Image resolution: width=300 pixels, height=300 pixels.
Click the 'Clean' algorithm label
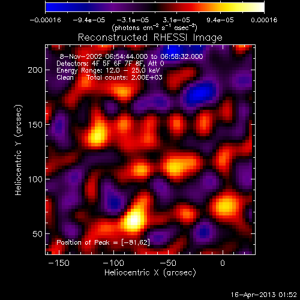tap(65, 77)
